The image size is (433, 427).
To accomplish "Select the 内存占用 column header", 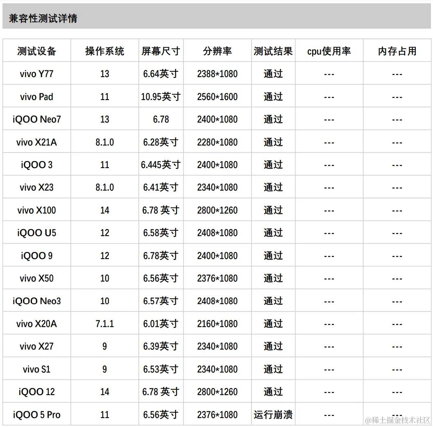I will coord(397,51).
